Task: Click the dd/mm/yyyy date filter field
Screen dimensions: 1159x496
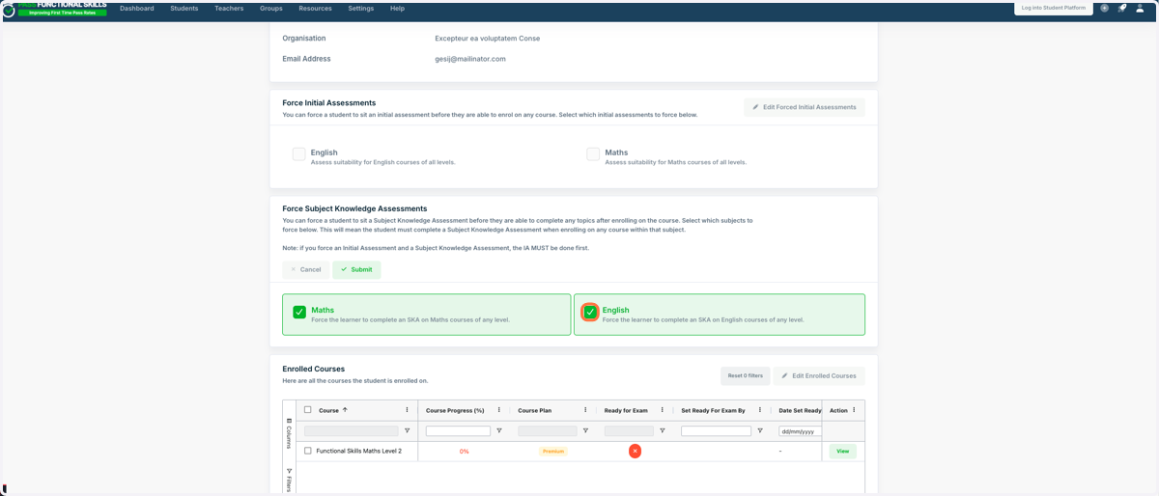Action: pyautogui.click(x=801, y=431)
